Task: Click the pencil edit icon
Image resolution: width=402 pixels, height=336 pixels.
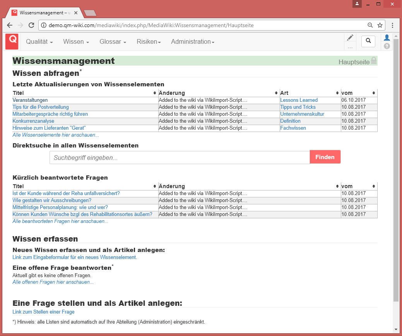Action: (x=350, y=38)
